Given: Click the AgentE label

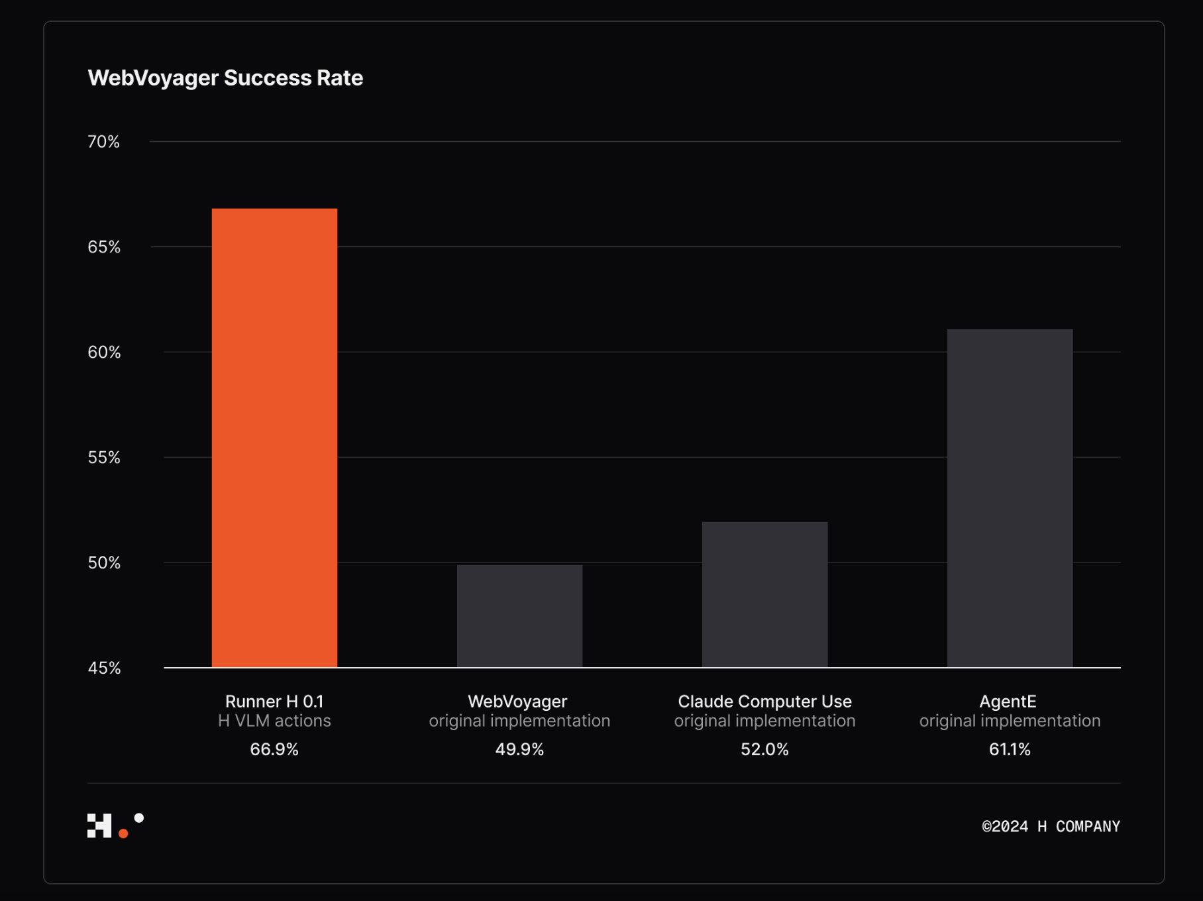Looking at the screenshot, I should 1008,701.
